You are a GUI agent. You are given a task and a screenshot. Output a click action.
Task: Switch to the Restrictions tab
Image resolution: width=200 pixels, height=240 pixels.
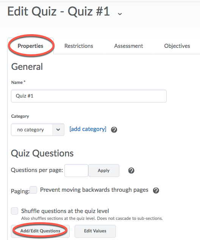pos(79,46)
